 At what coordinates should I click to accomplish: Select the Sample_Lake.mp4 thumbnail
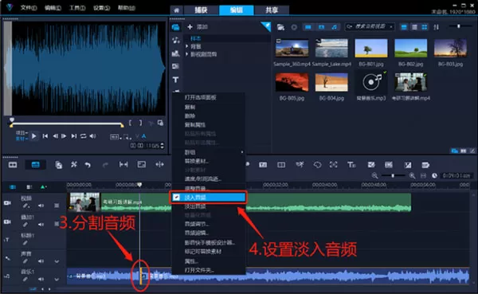pyautogui.click(x=331, y=48)
